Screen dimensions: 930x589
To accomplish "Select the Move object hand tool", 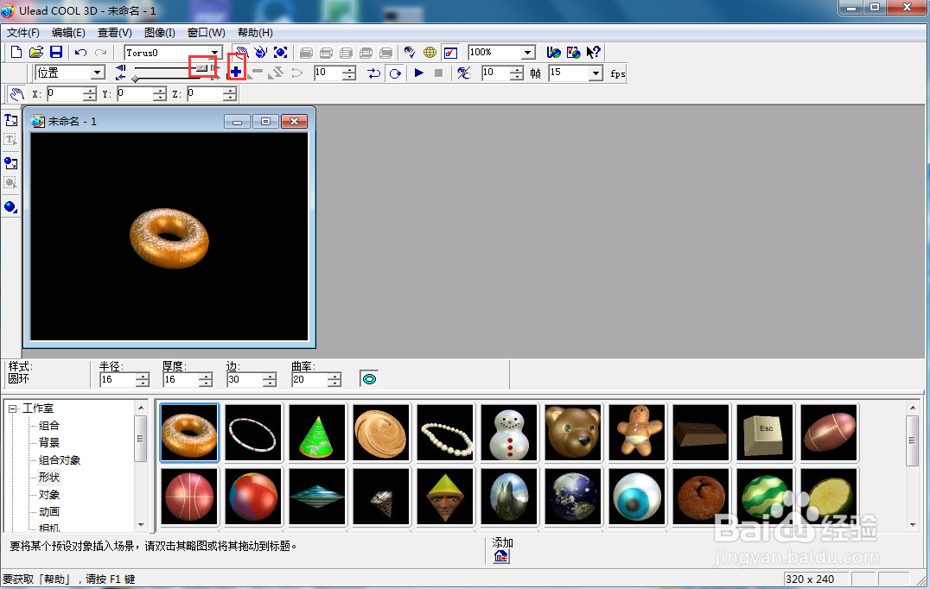I will (x=241, y=52).
